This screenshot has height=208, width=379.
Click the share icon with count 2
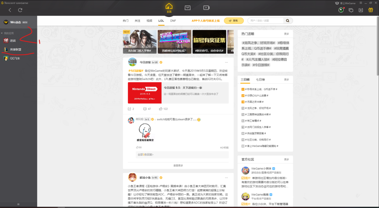(131, 109)
